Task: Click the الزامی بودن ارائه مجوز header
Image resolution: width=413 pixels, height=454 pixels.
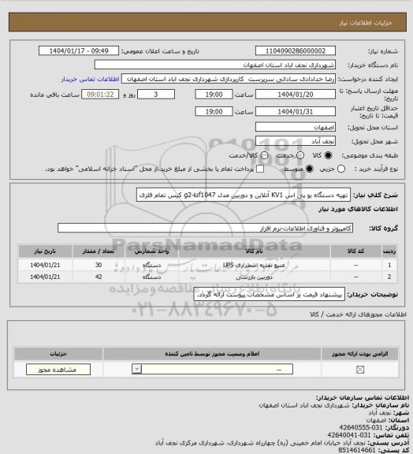Action: pyautogui.click(x=360, y=354)
